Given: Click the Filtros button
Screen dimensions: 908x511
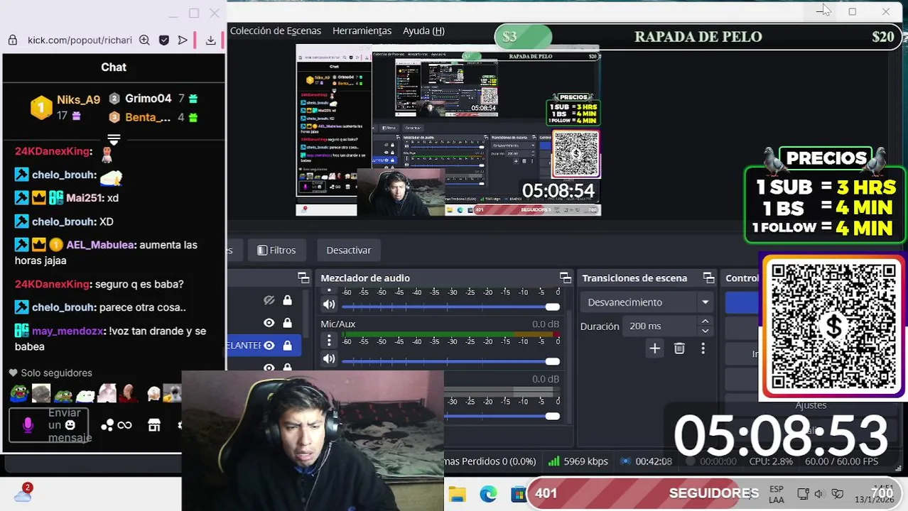Looking at the screenshot, I should pos(276,250).
